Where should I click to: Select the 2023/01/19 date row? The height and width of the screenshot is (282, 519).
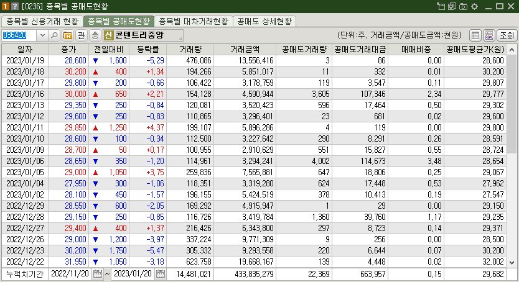tap(254, 60)
